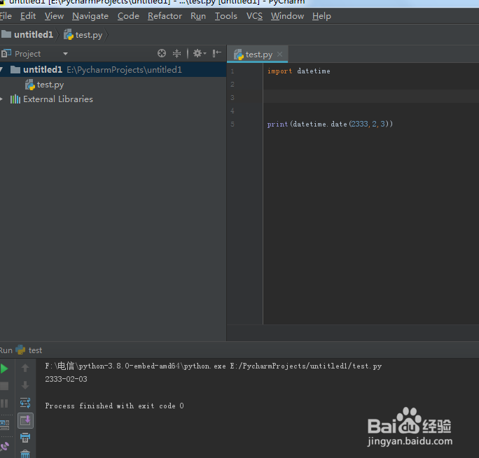Open the VCS menu
Screen dimensions: 479x458
(254, 16)
